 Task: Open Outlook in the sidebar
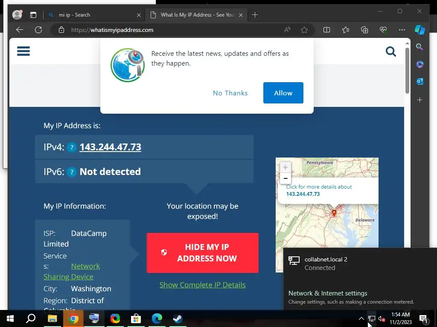coord(420,81)
